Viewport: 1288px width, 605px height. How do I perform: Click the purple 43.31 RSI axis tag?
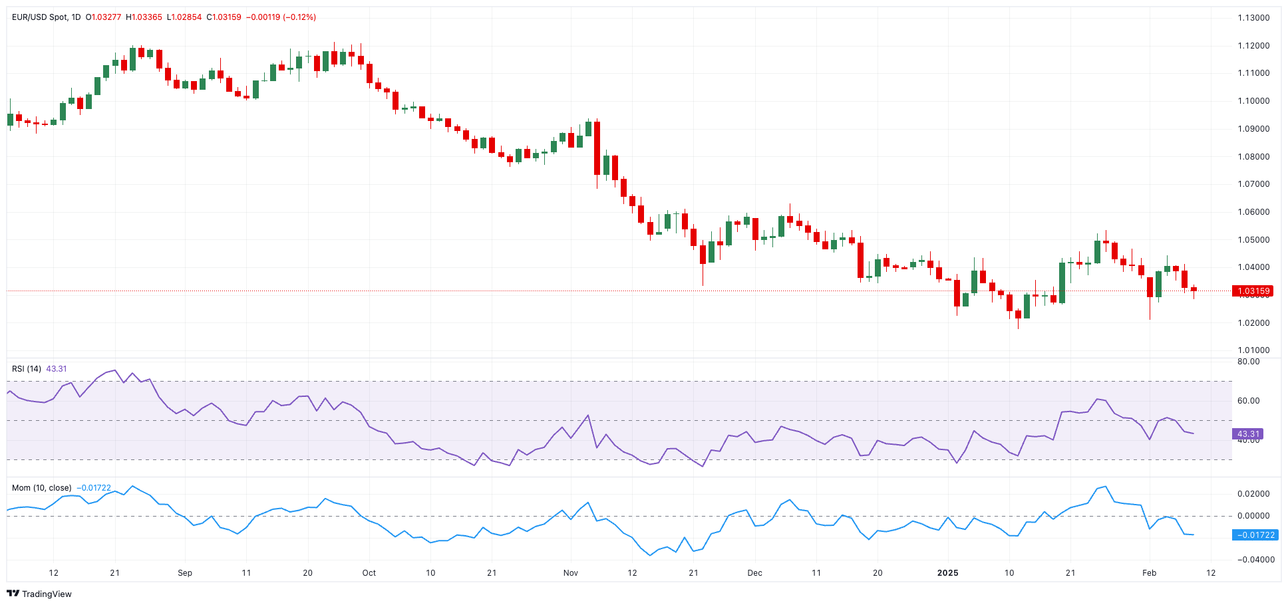point(1248,434)
